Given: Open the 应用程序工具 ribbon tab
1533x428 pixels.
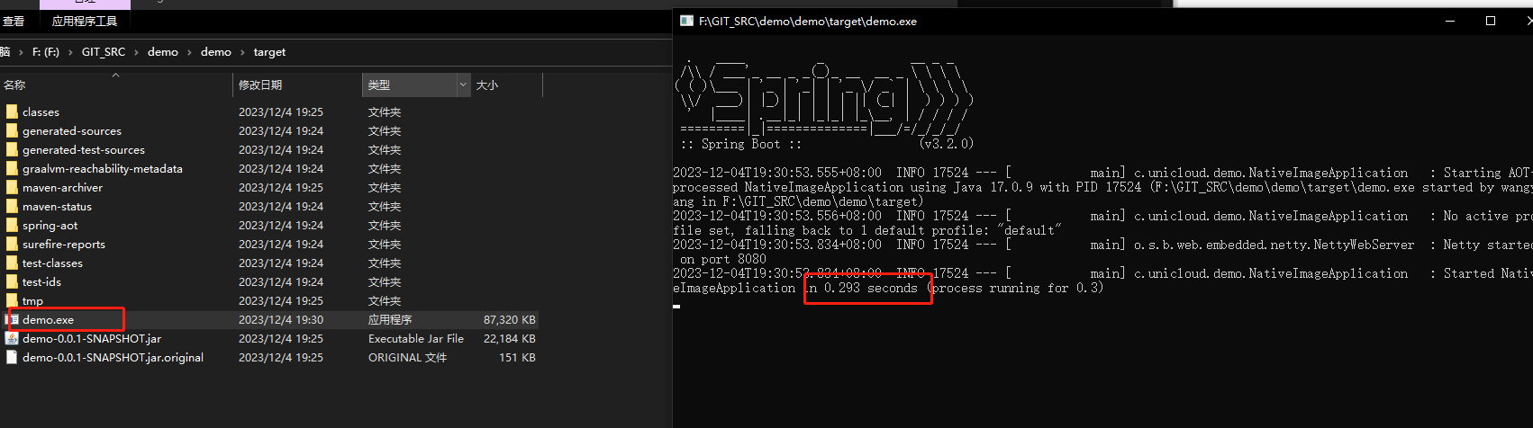Looking at the screenshot, I should 85,22.
